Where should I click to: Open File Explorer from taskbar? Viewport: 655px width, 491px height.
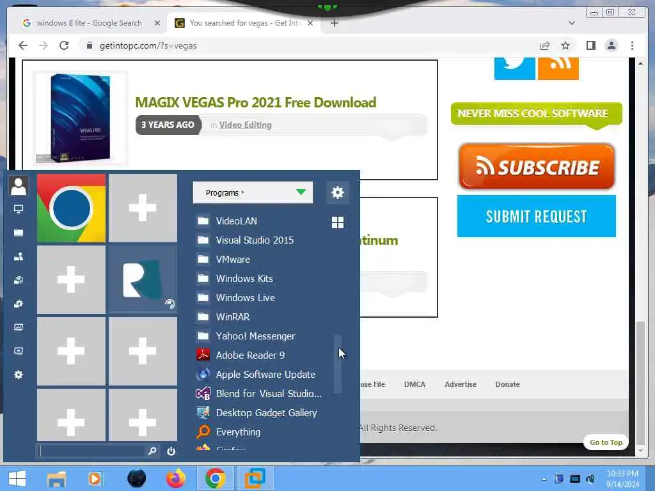coord(56,478)
